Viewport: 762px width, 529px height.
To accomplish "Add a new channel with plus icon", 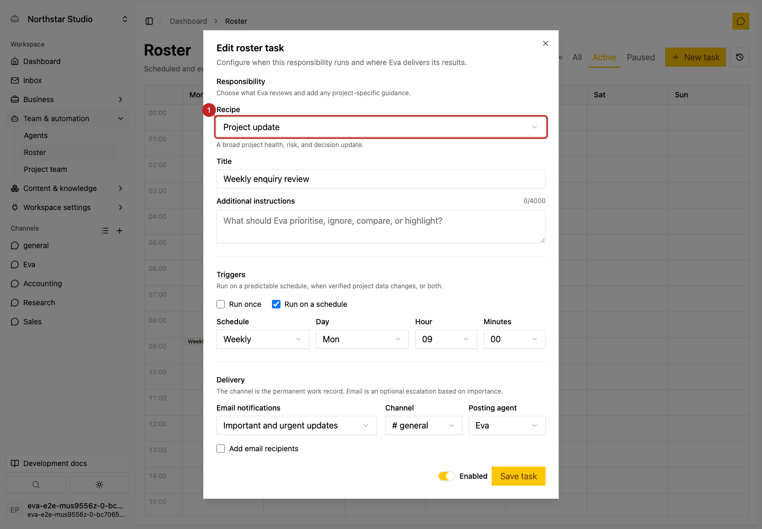I will 120,231.
